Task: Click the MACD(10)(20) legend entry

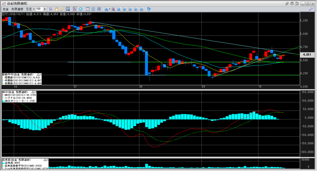Action: 19,95
